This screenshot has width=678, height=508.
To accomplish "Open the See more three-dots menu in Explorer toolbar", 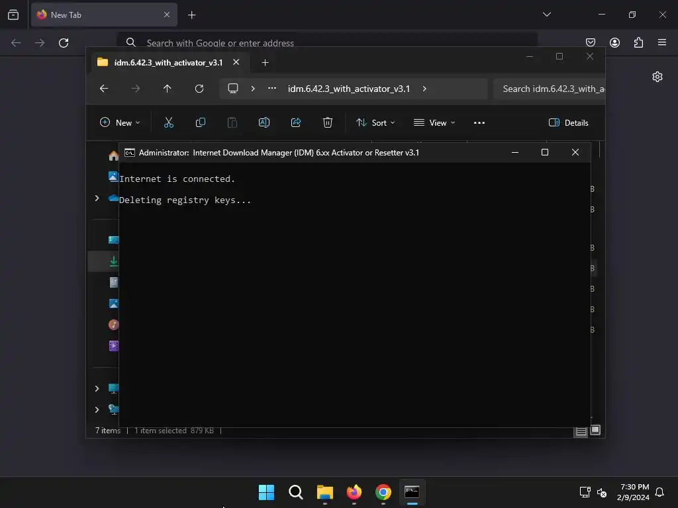I will 479,122.
